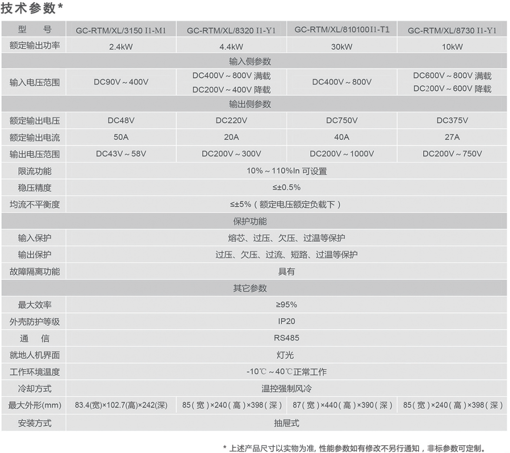Click the 额定输出功率 row label
The height and width of the screenshot is (453, 510).
click(x=33, y=46)
